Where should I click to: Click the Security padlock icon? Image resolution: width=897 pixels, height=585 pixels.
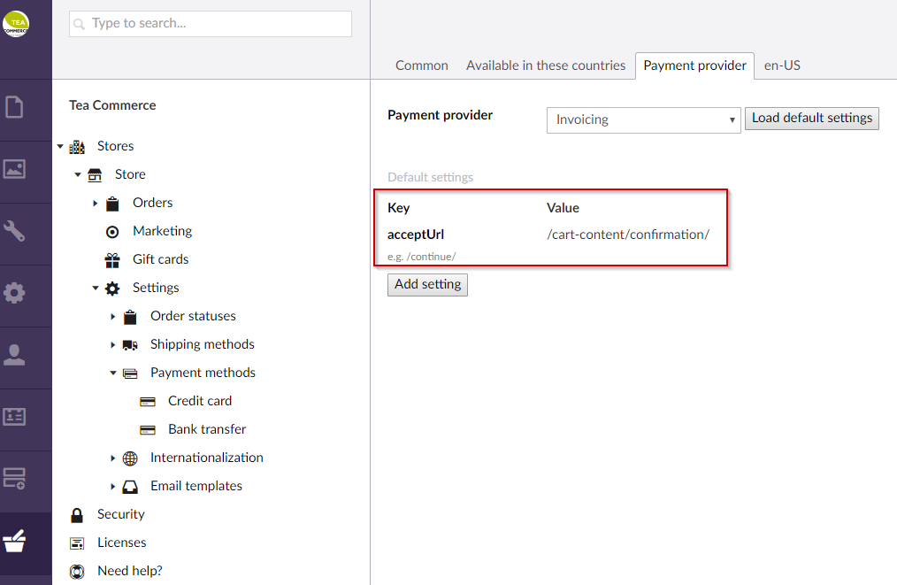point(77,514)
